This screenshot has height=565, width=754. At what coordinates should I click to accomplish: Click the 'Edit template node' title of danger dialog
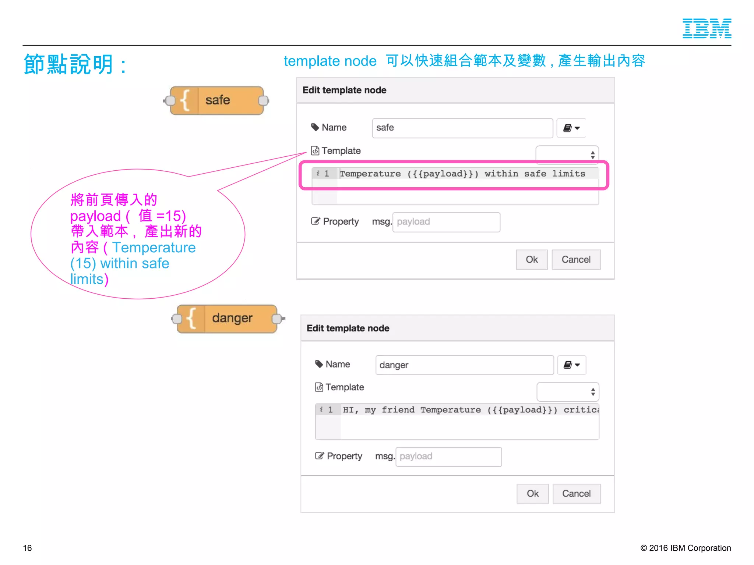tap(348, 328)
